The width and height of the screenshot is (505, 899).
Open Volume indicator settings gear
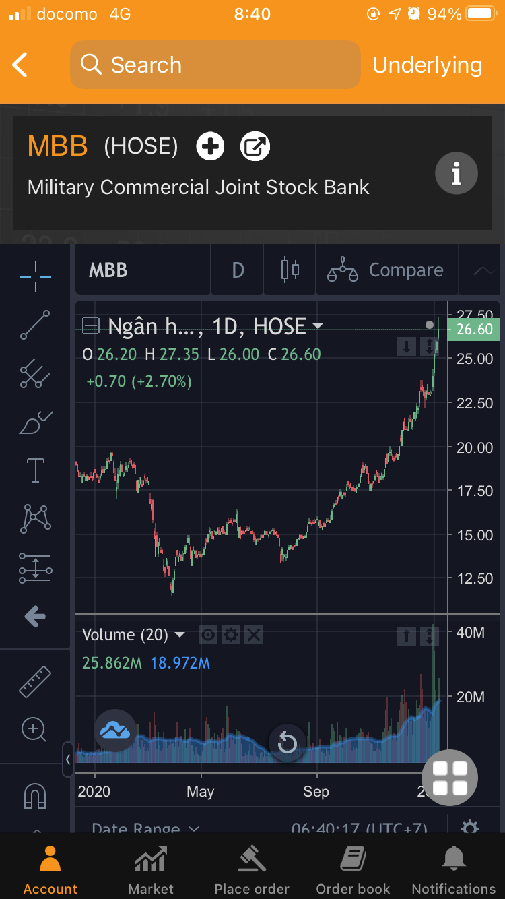click(231, 635)
